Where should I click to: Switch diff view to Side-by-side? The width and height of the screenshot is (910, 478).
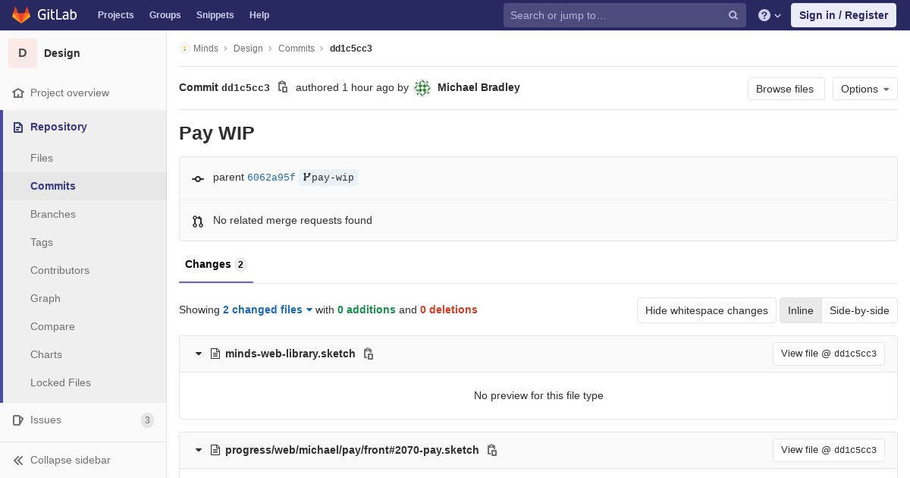click(x=859, y=310)
